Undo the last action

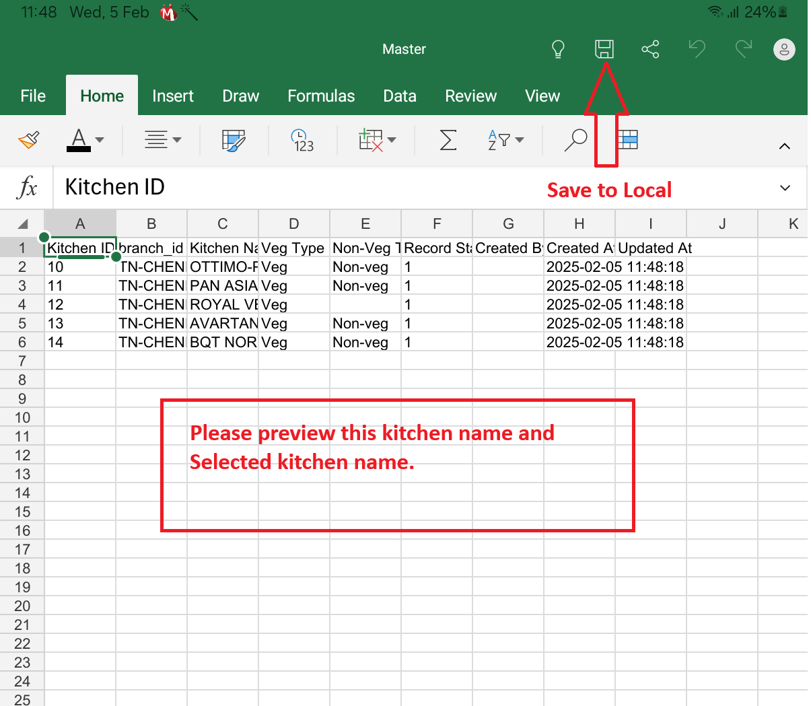click(x=697, y=49)
